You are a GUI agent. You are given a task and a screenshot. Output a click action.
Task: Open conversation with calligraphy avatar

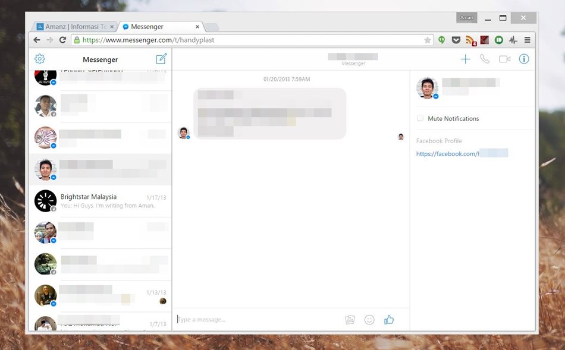point(100,137)
